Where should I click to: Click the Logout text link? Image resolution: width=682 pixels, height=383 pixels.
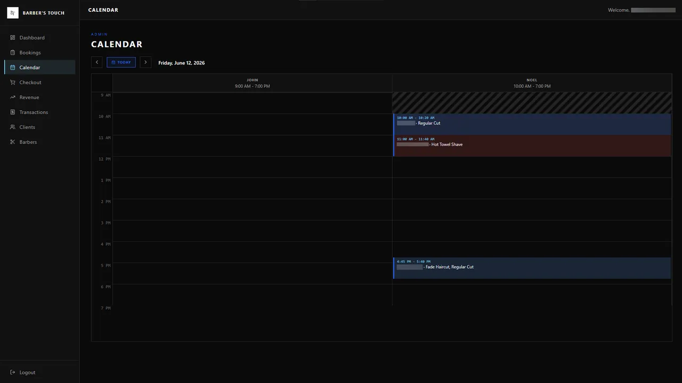27,372
